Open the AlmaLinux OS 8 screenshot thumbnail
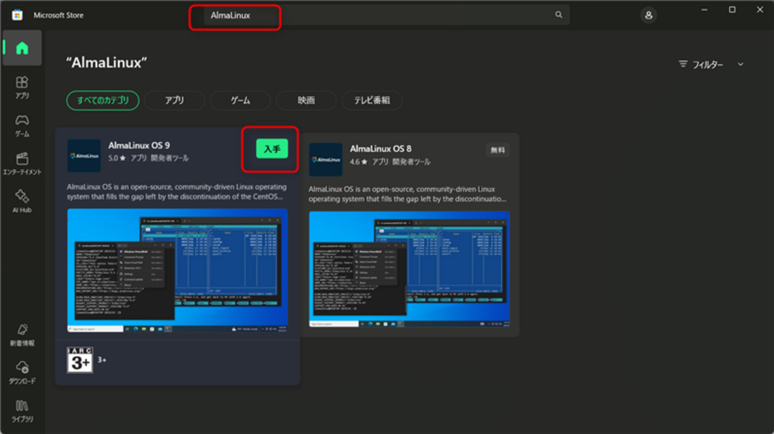Viewport: 774px width, 434px height. 409,269
